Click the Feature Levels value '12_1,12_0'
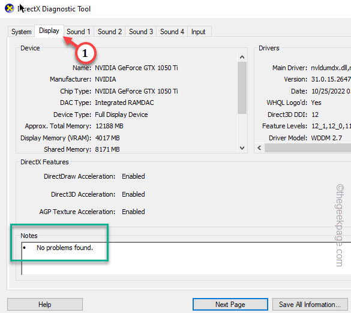351x313 pixels. (x=328, y=126)
